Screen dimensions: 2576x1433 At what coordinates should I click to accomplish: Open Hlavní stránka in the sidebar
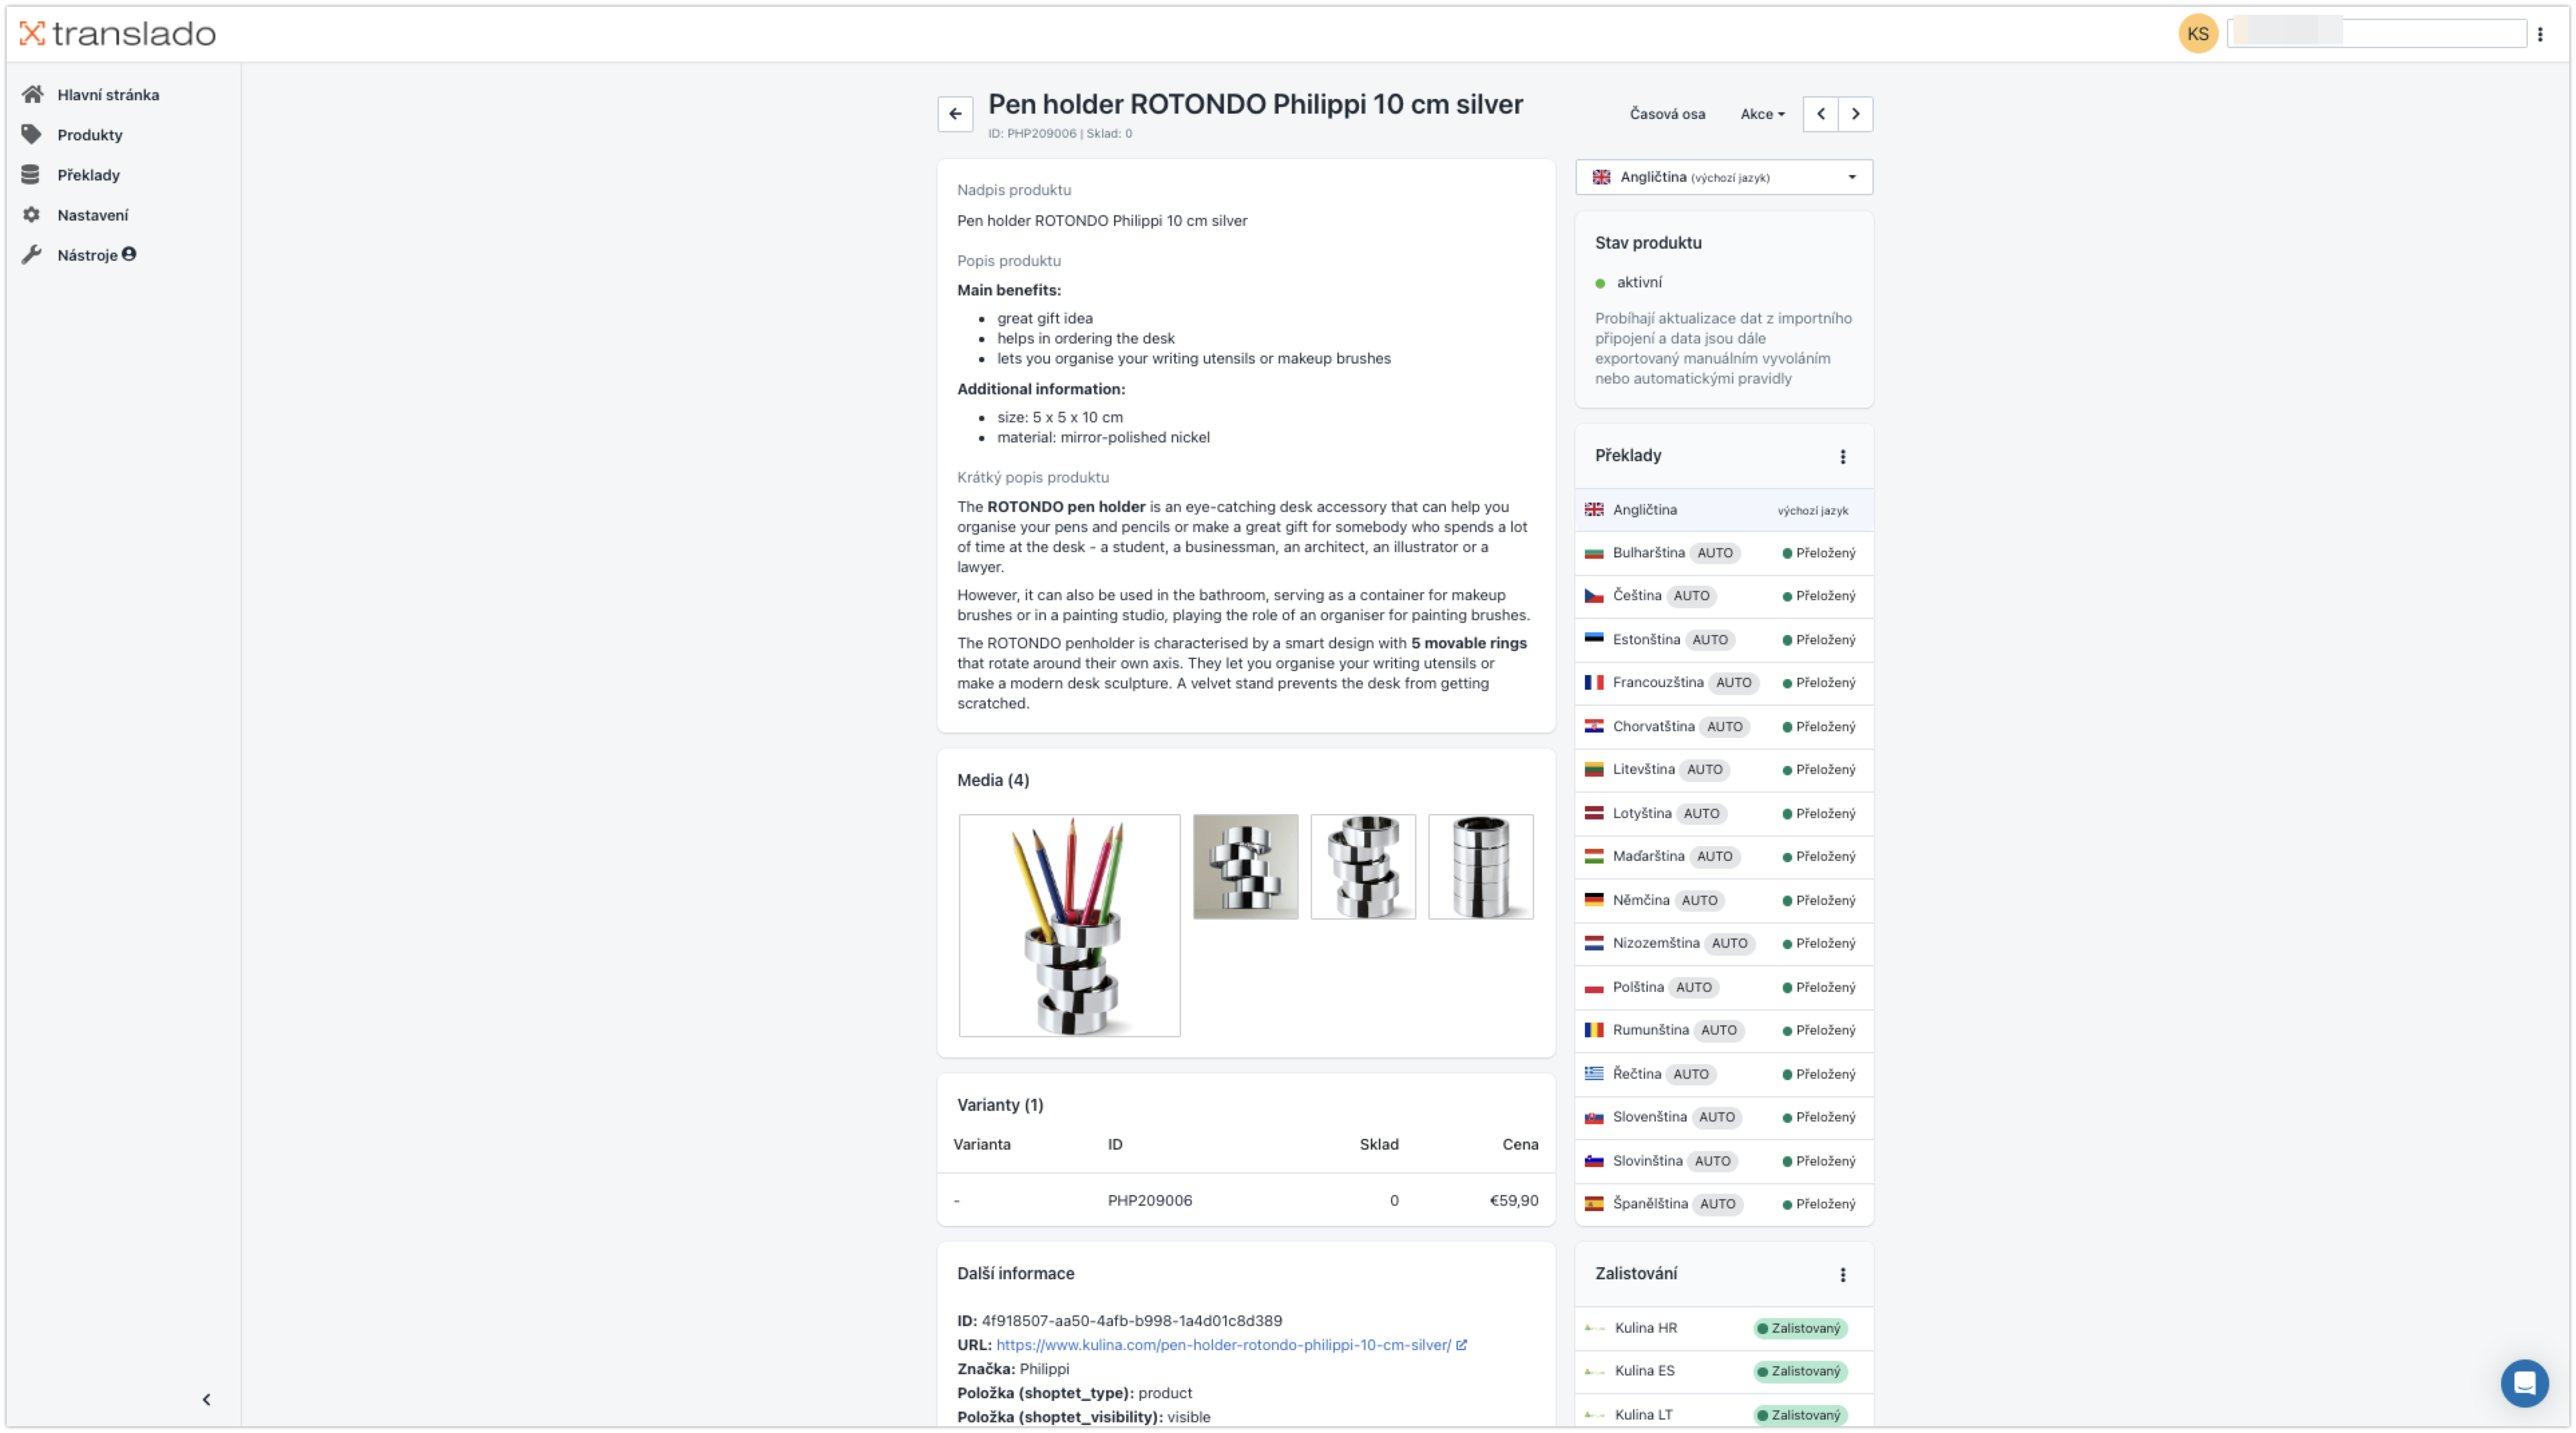coord(108,95)
